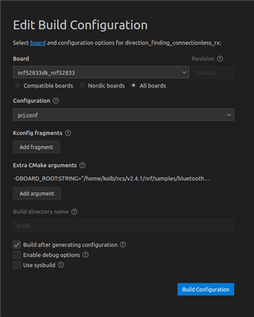Click the help icon next to Revision

tap(220, 59)
